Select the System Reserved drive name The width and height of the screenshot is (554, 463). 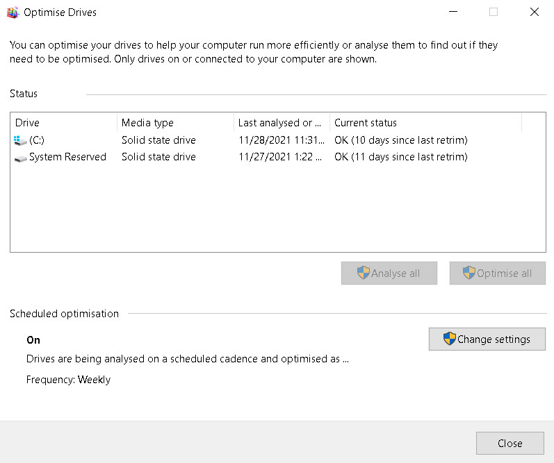[67, 157]
